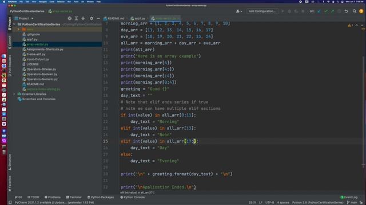Open .gitignore file in project tree
Screen dimensions: 366x205
(x=31, y=34)
